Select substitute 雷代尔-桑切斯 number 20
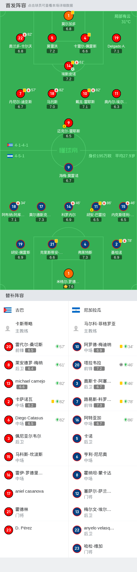Viewport: 137px width, 572px height. 8,347
